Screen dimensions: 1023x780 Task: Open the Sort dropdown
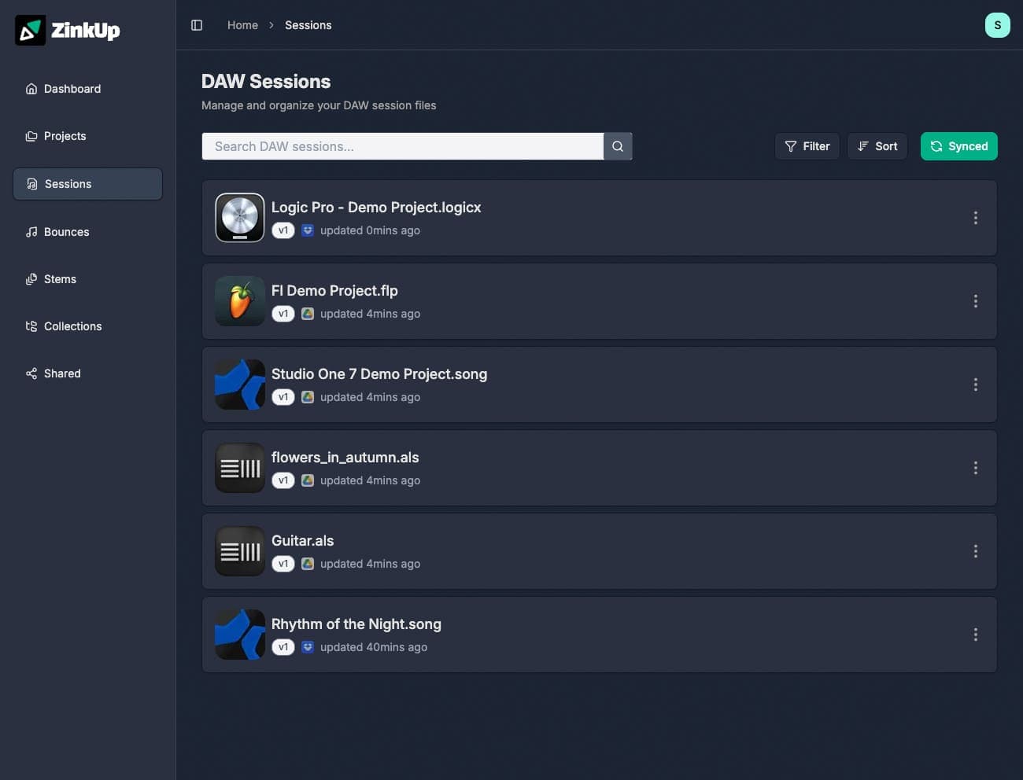pos(877,146)
